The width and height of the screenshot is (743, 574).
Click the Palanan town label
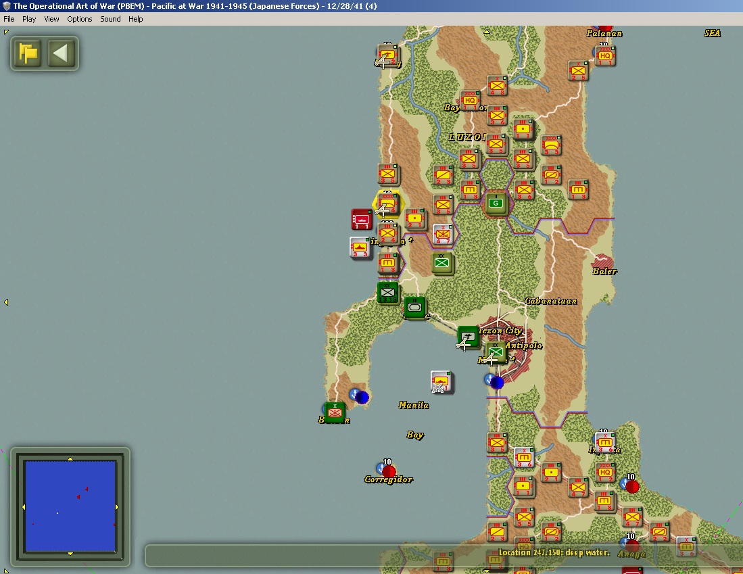coord(604,33)
